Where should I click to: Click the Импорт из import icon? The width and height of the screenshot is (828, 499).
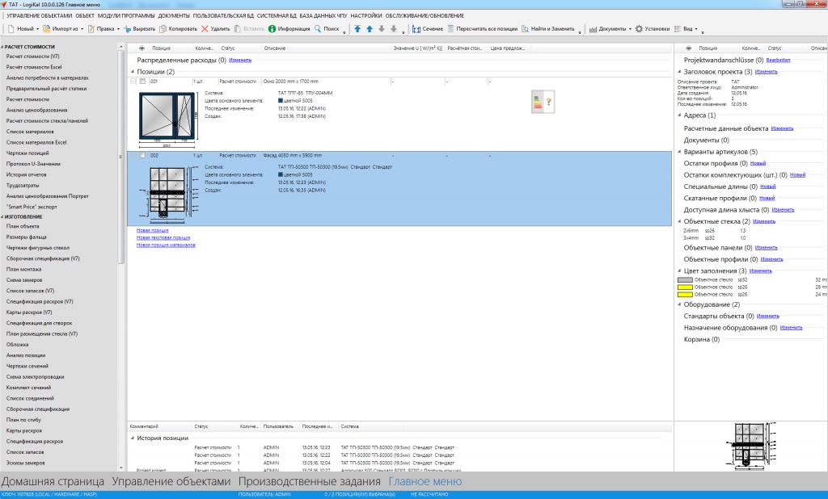[x=46, y=29]
